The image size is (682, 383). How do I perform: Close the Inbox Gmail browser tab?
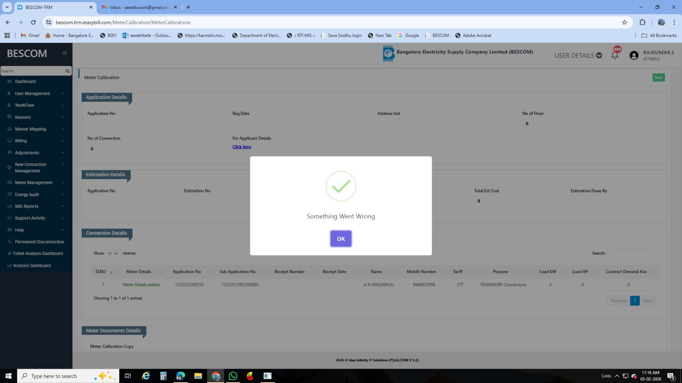click(x=175, y=7)
